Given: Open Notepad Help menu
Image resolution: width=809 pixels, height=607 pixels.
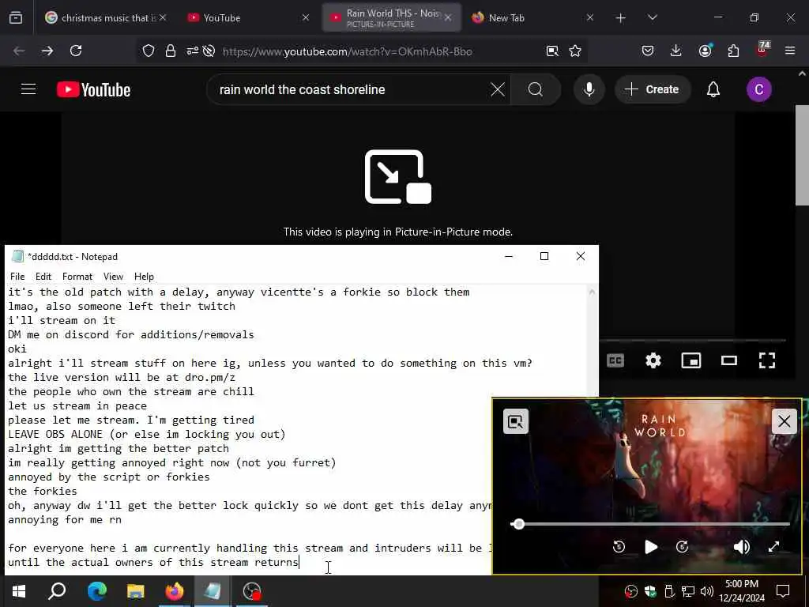Looking at the screenshot, I should pos(145,277).
